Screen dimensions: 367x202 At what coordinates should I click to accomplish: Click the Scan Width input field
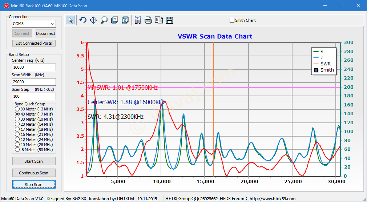[34, 82]
